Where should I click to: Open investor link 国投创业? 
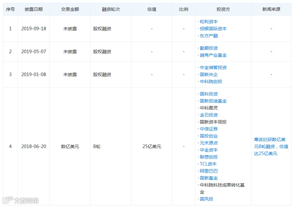coord(209,136)
